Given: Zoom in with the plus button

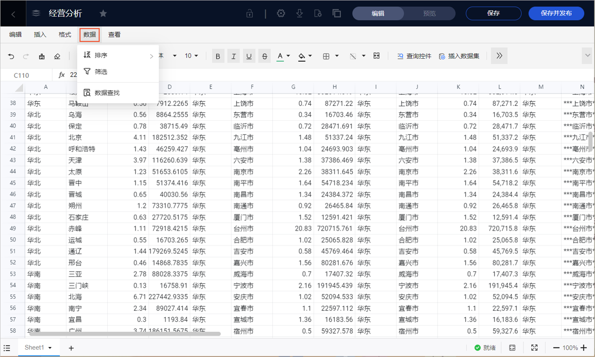Looking at the screenshot, I should click(x=584, y=348).
